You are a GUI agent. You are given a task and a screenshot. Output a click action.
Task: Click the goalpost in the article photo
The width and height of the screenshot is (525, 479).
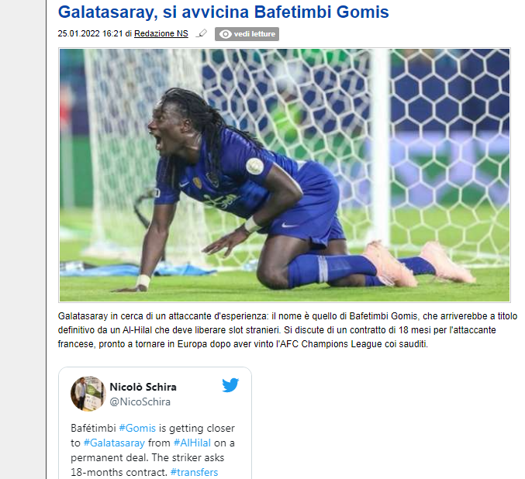coord(381,147)
